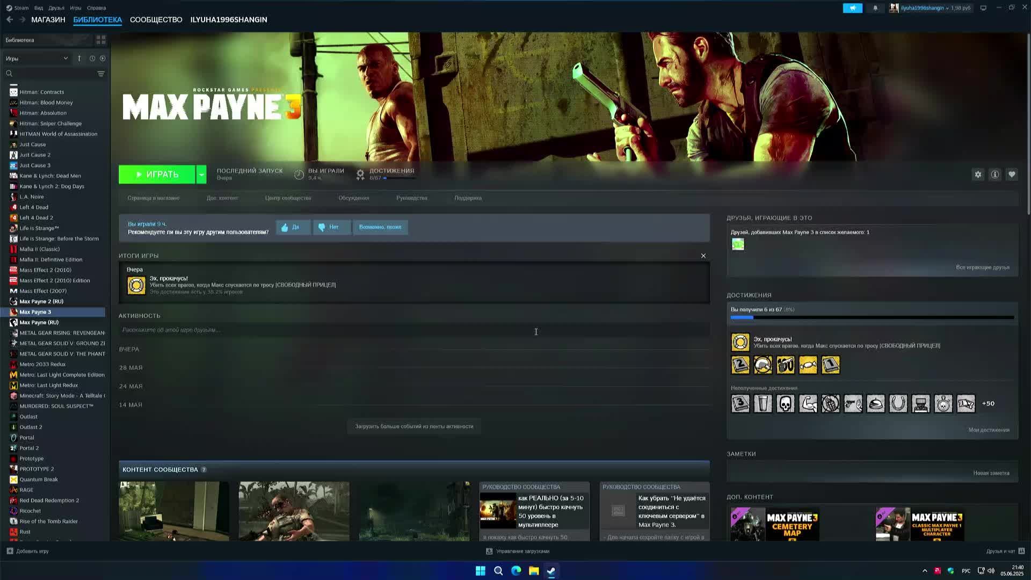Viewport: 1031px width, 580px height.
Task: Open Доп. контент link
Action: (x=222, y=198)
